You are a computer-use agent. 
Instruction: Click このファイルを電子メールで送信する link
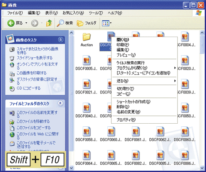click(36, 144)
